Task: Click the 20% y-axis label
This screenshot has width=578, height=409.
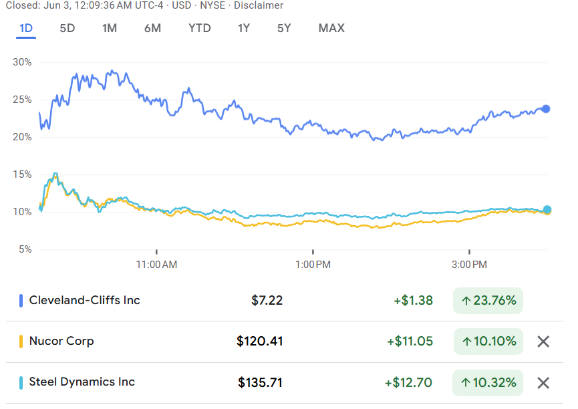Action: point(22,137)
